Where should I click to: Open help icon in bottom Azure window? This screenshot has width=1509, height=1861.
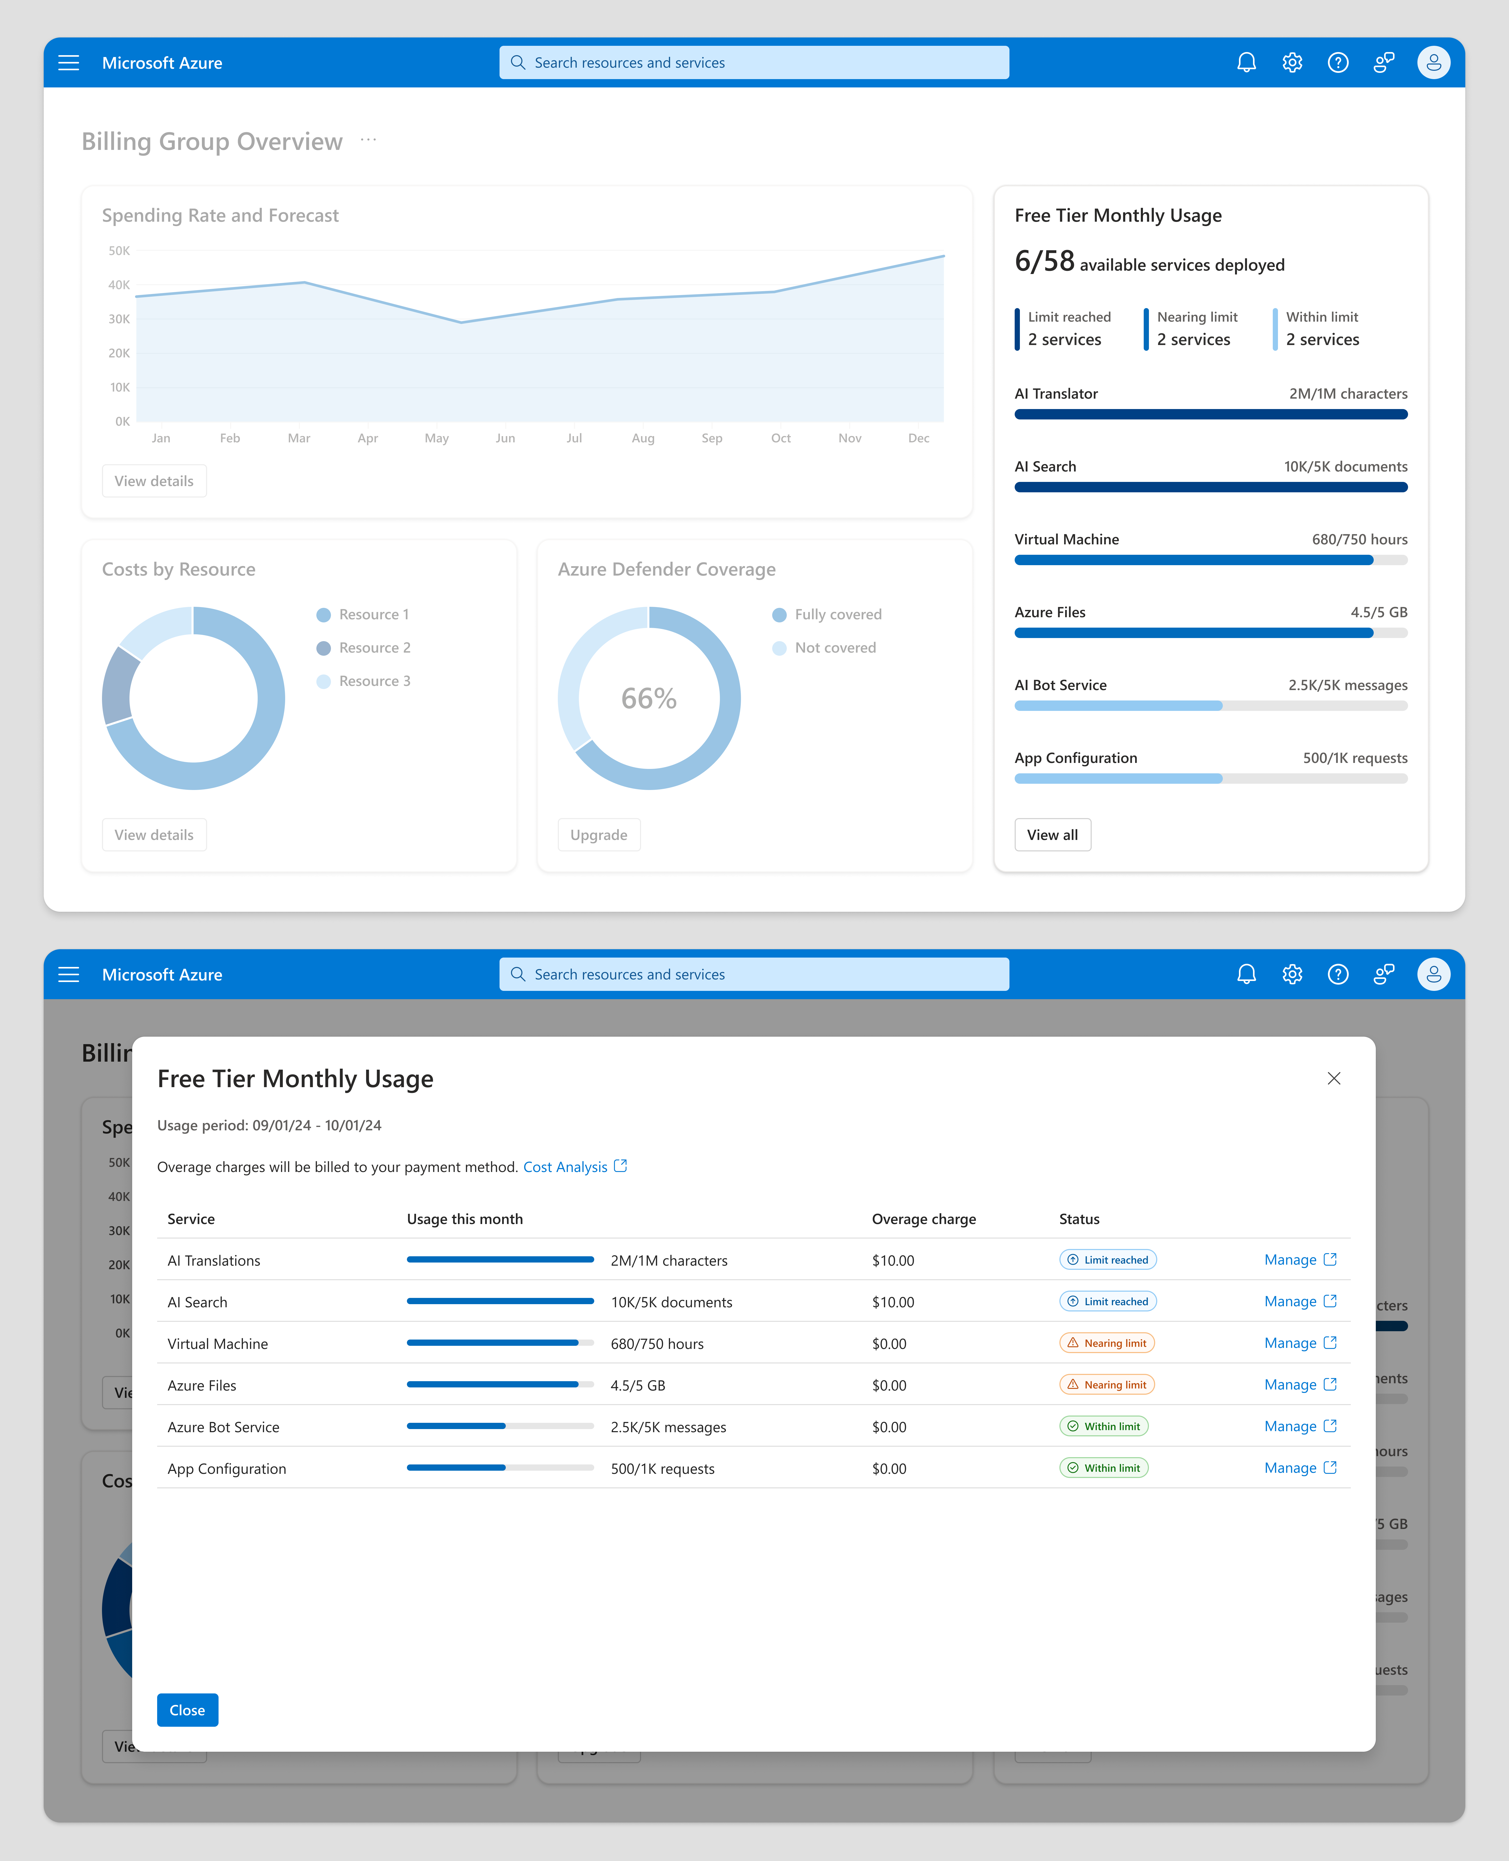tap(1339, 974)
